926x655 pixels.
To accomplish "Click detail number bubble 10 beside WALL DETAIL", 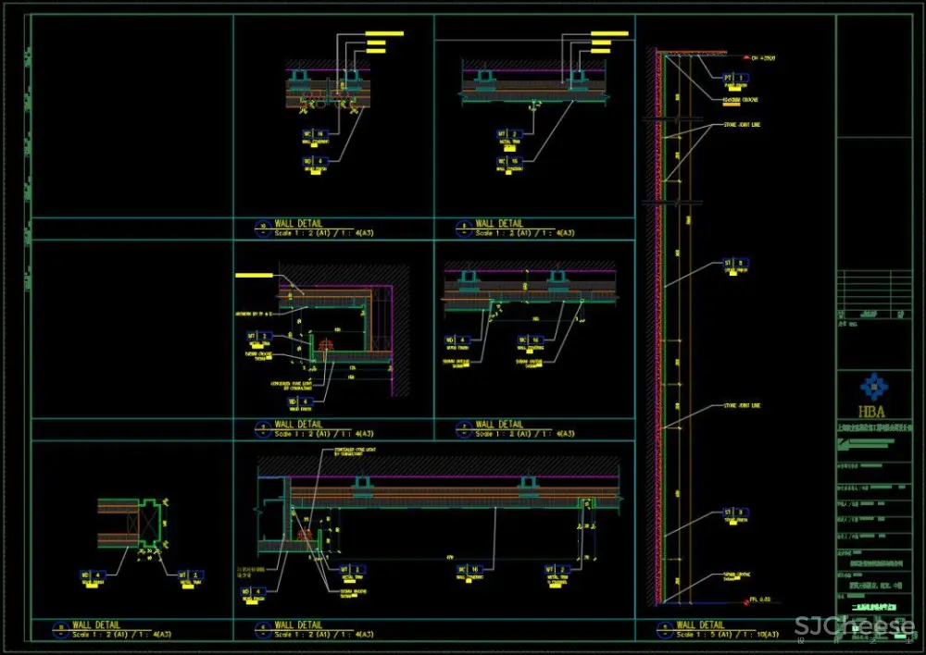I will coord(262,226).
